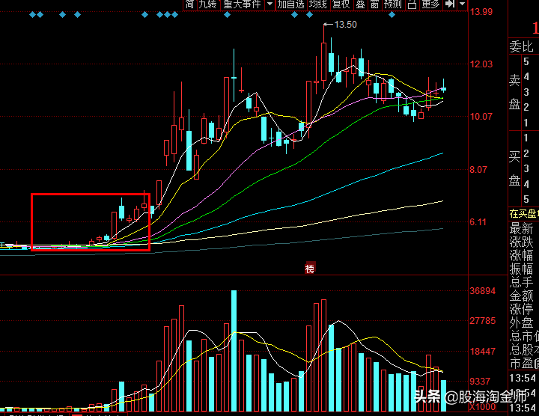Click the 叠 overlay chart icon

361,4
